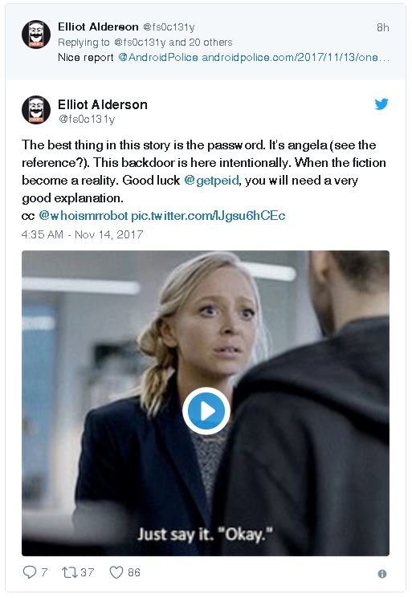Click @fs0c131y handle under main tweet name

[86, 120]
